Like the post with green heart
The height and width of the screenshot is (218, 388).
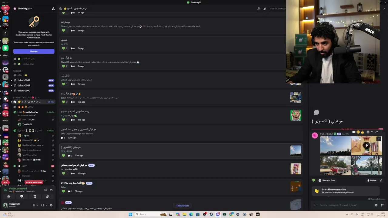[314, 180]
